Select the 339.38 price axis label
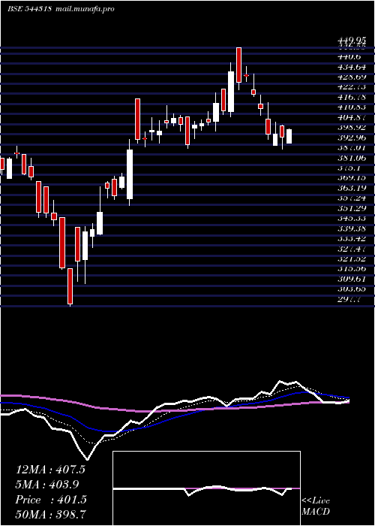Image resolution: width=375 pixels, height=526 pixels. [352, 228]
